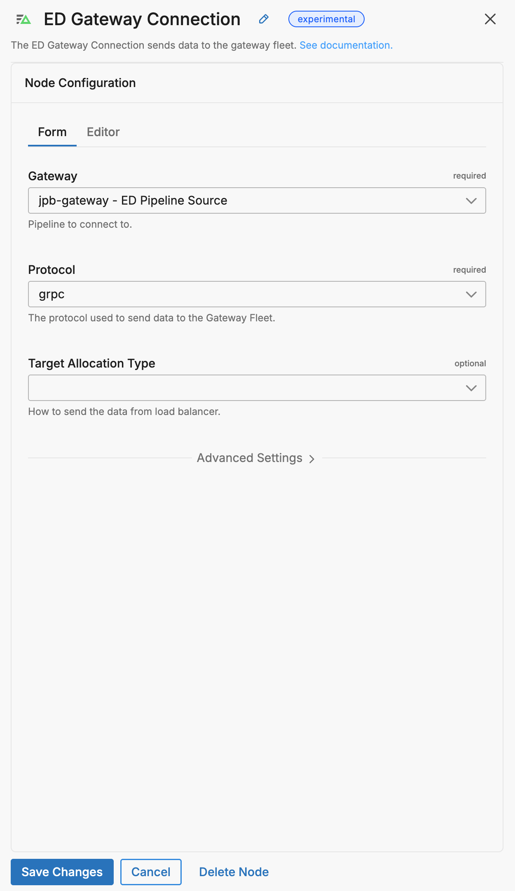Open the Protocol grpc dropdown
Screen dimensions: 515x891
[257, 294]
